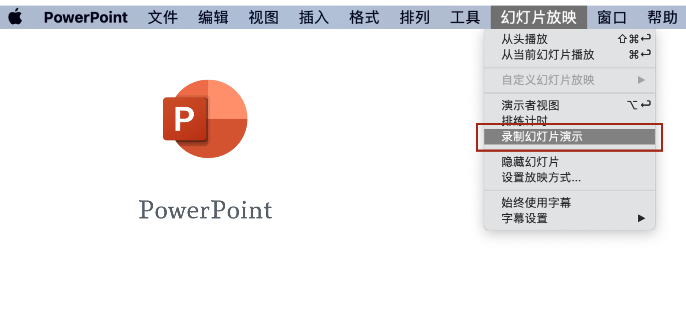
Task: Close the 幻灯片放映 menu
Action: [539, 17]
